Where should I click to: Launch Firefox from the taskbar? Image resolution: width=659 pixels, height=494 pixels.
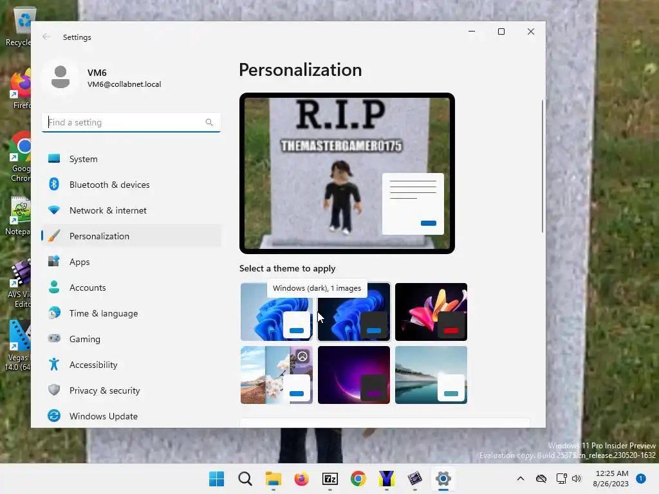point(301,479)
